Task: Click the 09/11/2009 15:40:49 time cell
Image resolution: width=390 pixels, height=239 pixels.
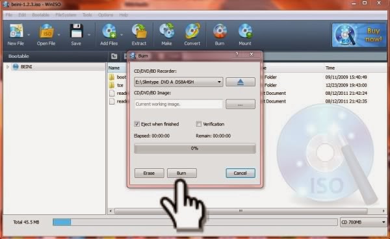Action: (x=346, y=77)
